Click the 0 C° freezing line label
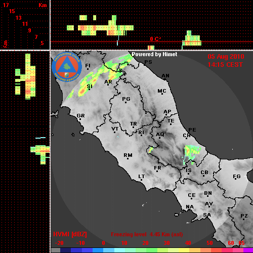Screen dimensions: 253x253 point(155,39)
